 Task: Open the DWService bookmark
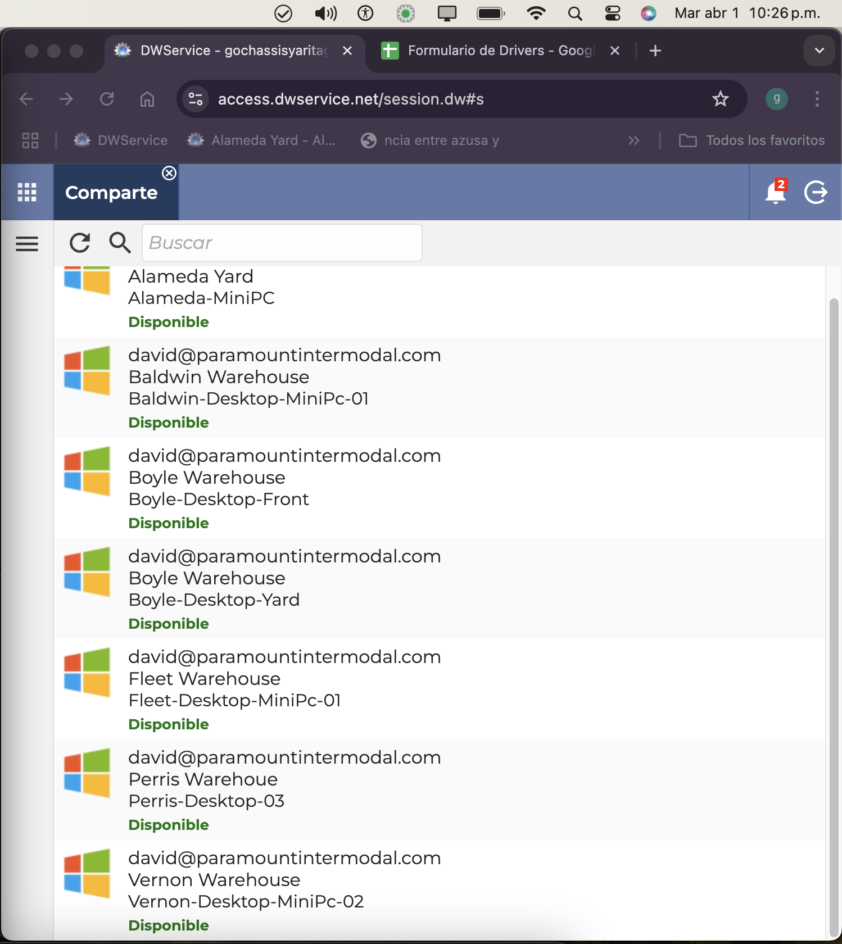coord(121,140)
